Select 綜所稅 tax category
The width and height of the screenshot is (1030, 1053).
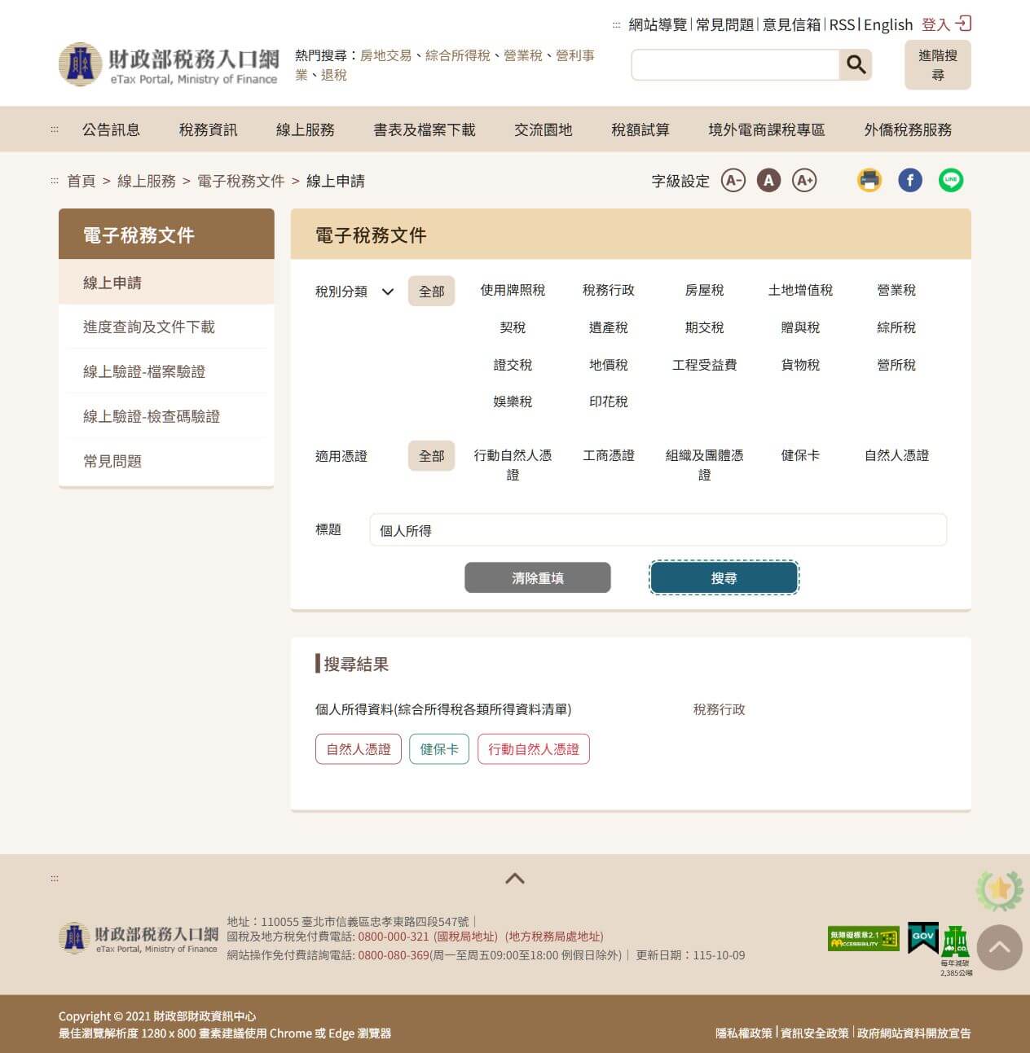[x=896, y=327]
